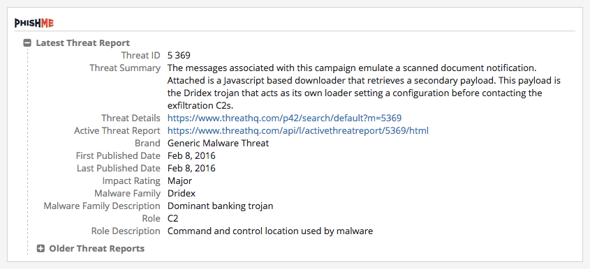Click the Dridex malware family value

[x=182, y=194]
